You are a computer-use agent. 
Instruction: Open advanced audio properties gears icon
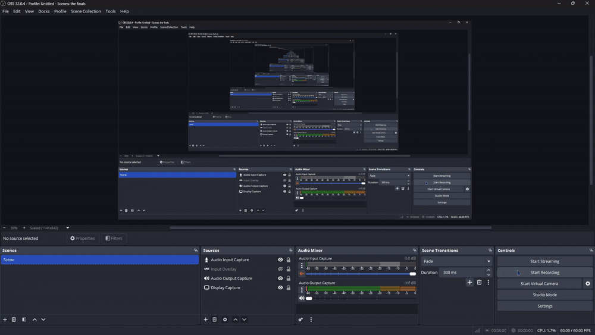300,320
